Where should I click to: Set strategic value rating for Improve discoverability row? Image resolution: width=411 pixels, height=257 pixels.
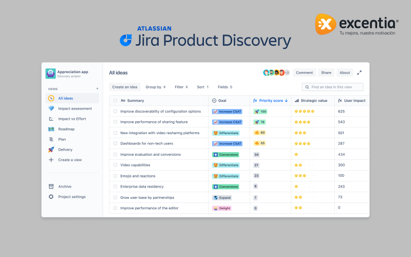(304, 112)
